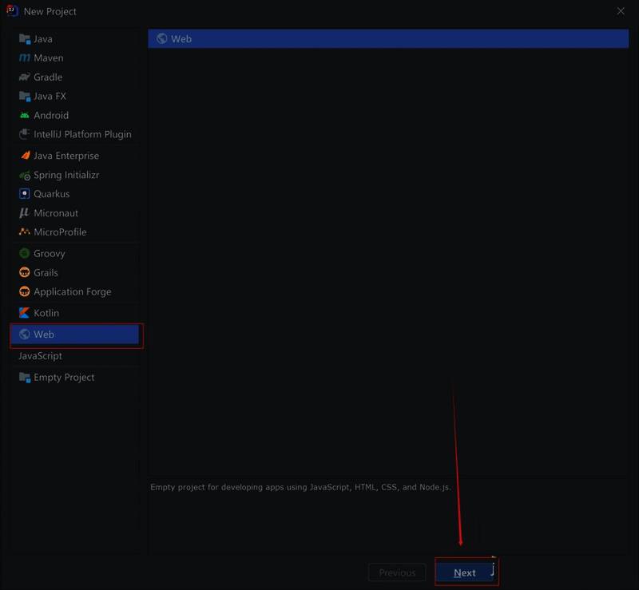Click the Micronaut mu icon
The height and width of the screenshot is (590, 639).
tap(25, 213)
